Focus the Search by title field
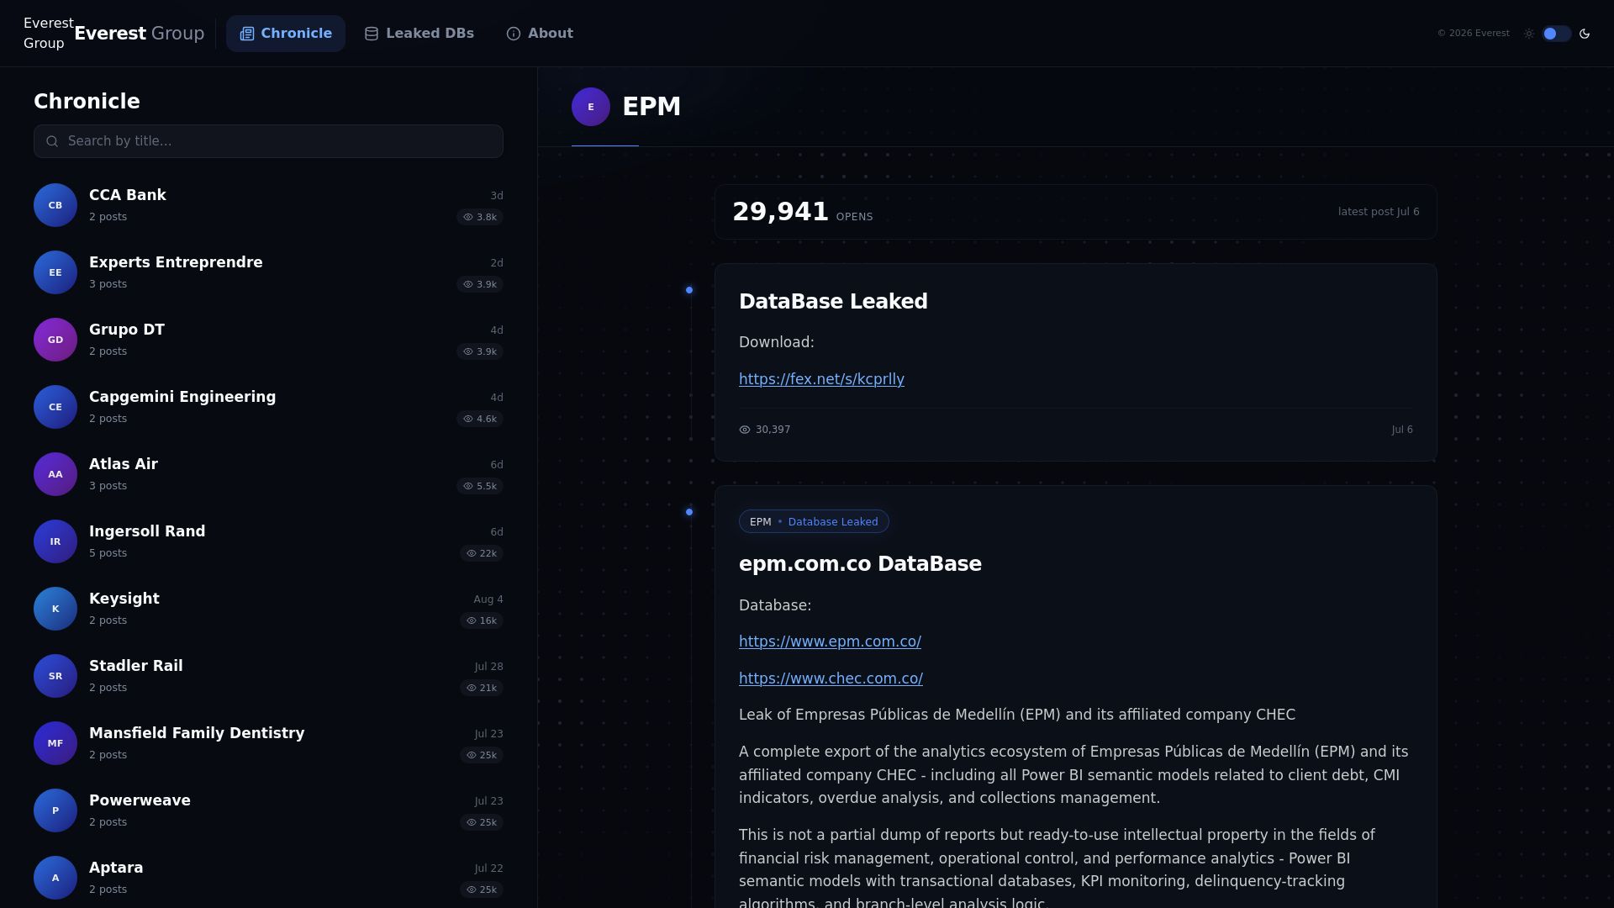 point(268,141)
